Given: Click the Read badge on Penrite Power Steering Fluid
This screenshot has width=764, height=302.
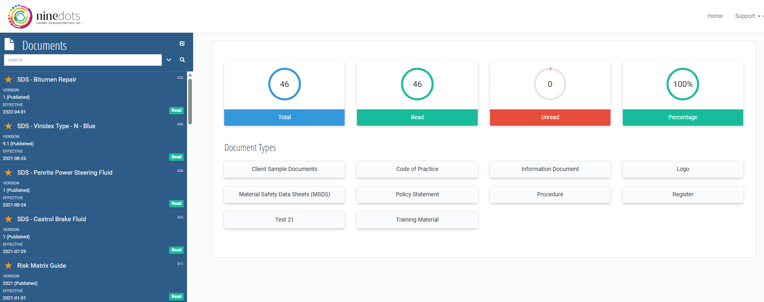Looking at the screenshot, I should tap(176, 204).
